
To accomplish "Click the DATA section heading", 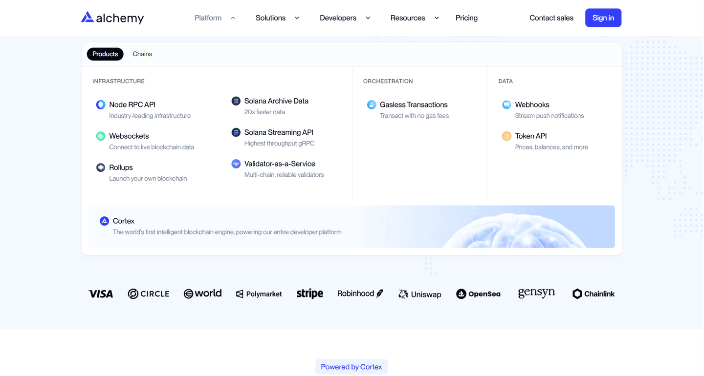I will coord(506,81).
